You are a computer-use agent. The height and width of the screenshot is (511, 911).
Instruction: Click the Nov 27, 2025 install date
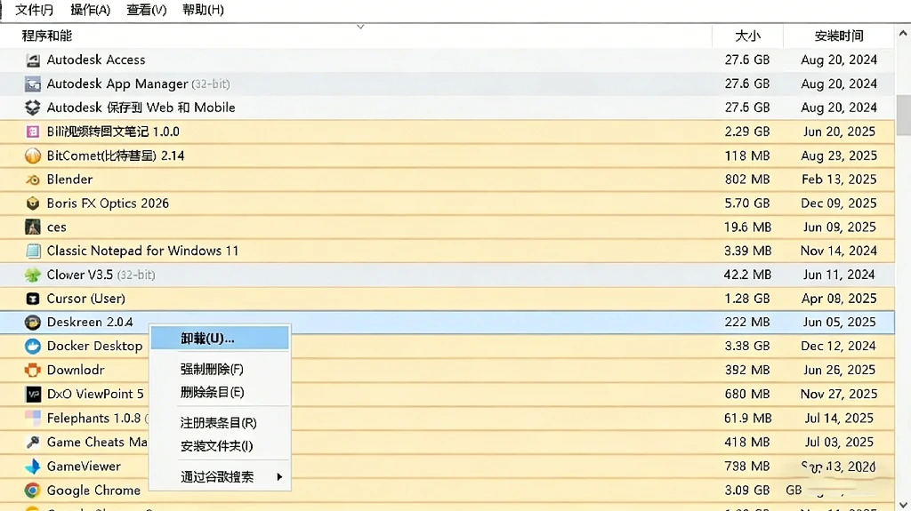click(x=839, y=395)
